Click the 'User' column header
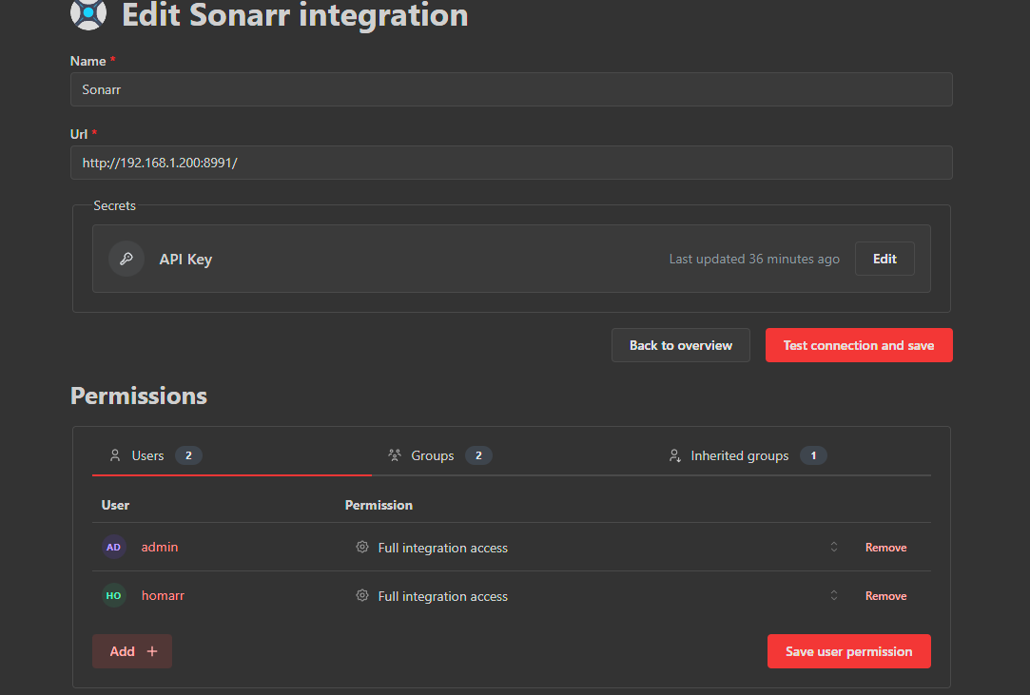 (115, 505)
